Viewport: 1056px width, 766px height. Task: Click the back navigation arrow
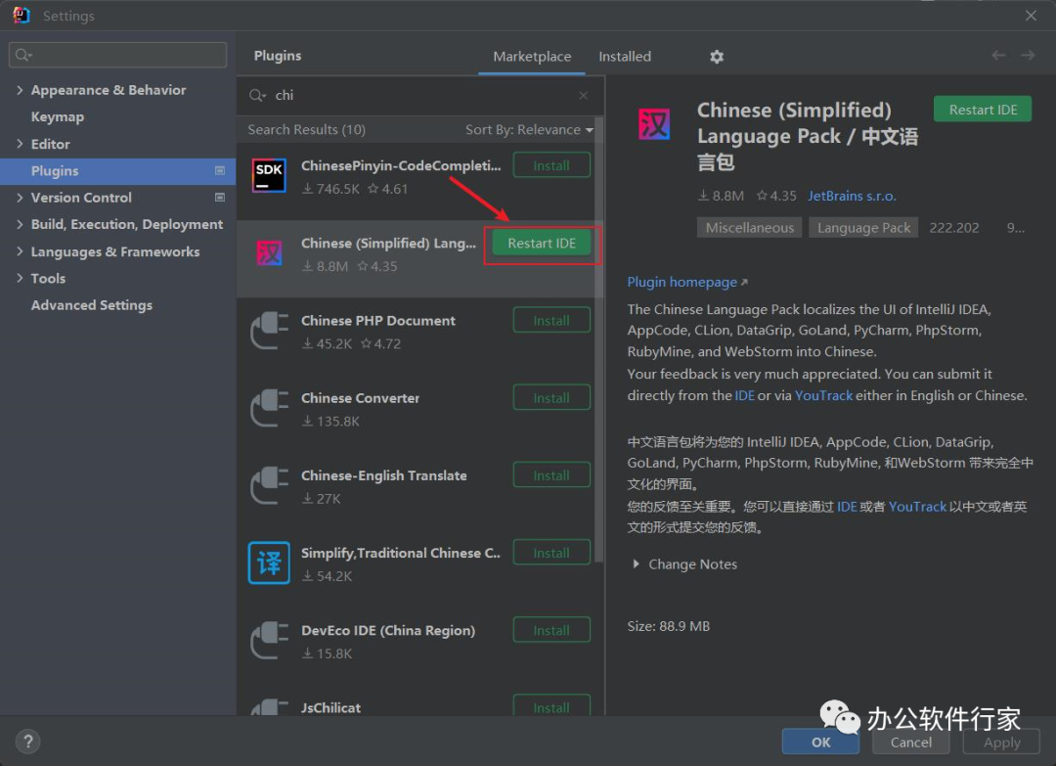coord(998,56)
